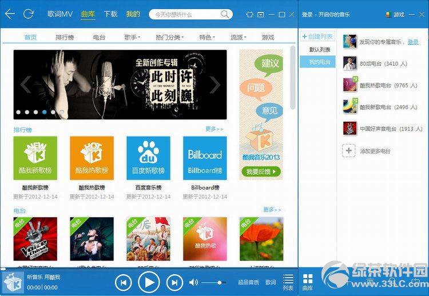
Task: Select the first banner carousel dot
Action: pos(18,112)
